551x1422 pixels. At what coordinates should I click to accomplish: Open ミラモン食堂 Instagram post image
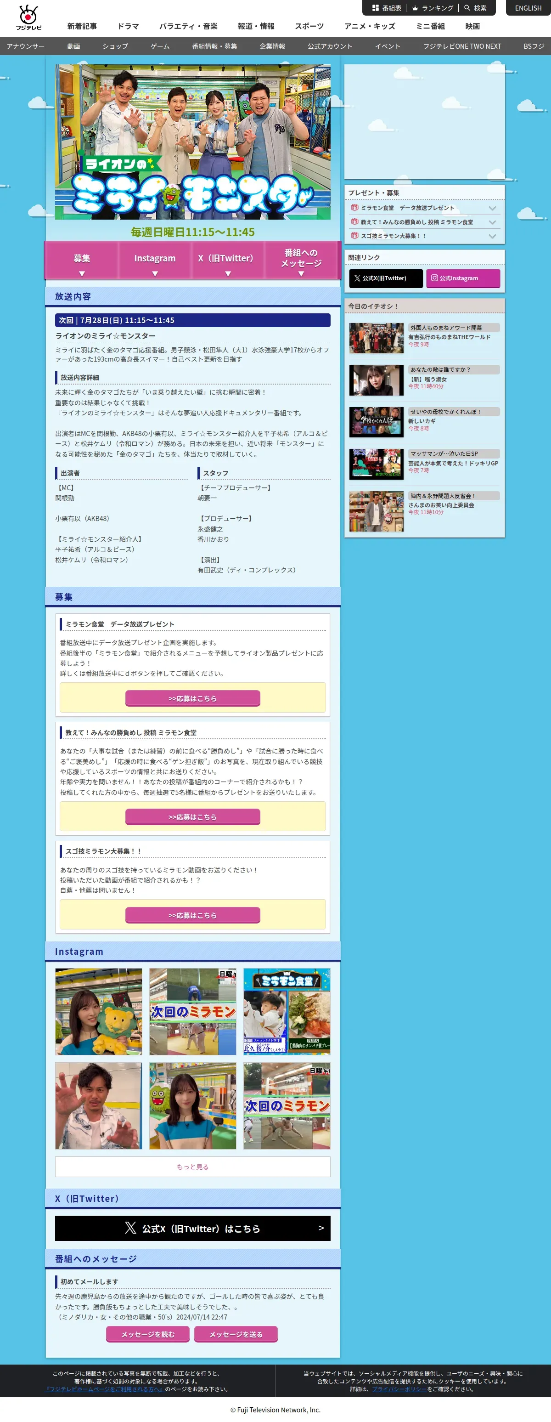[x=287, y=1011]
